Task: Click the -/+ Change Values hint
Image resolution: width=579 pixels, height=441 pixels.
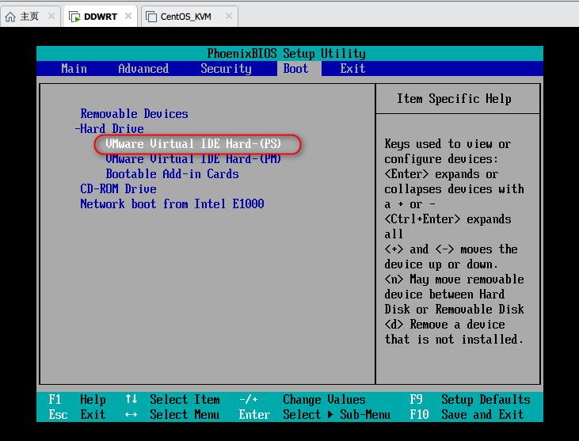Action: pos(303,400)
